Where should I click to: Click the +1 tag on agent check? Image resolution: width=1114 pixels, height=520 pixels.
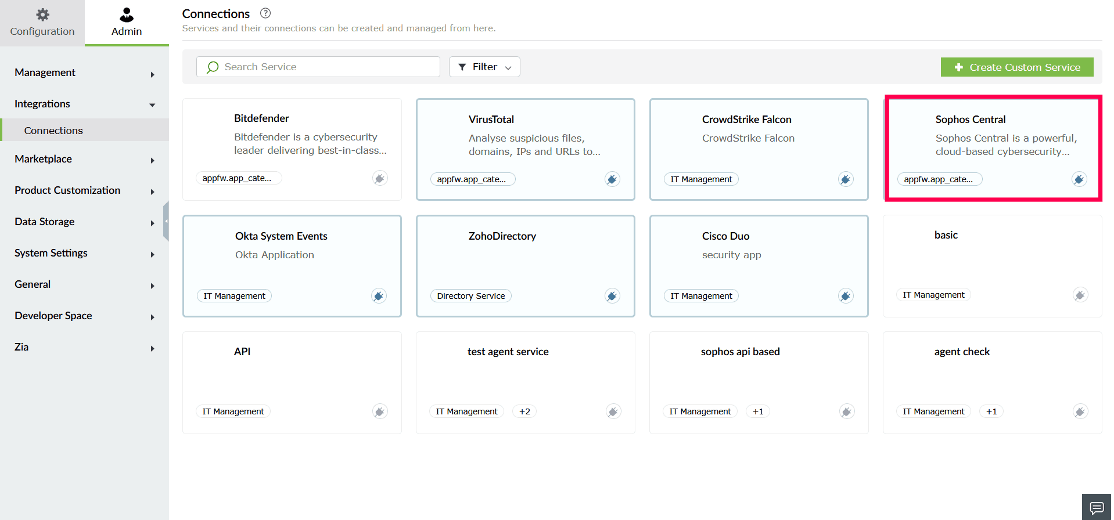(x=991, y=411)
